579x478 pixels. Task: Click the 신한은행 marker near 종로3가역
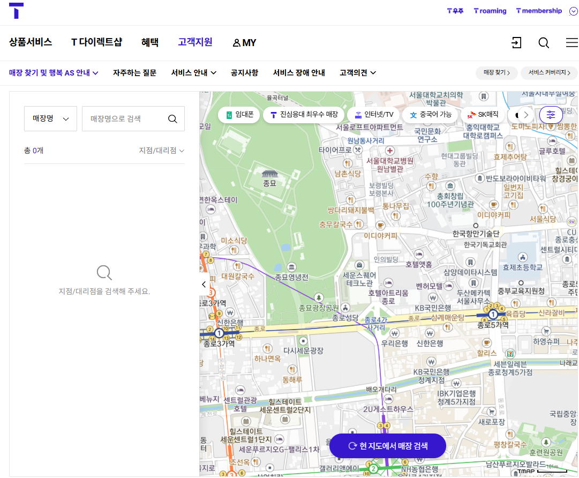point(230,312)
